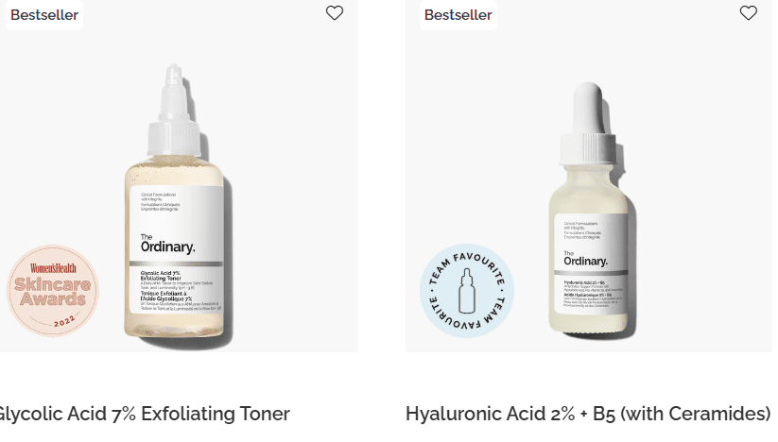Click The Ordinary label on serum bottle
Viewport: 778px width, 442px height.
pos(585,259)
